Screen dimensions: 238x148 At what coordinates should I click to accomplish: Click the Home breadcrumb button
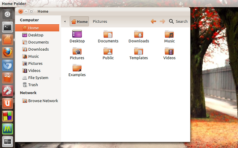pyautogui.click(x=79, y=21)
